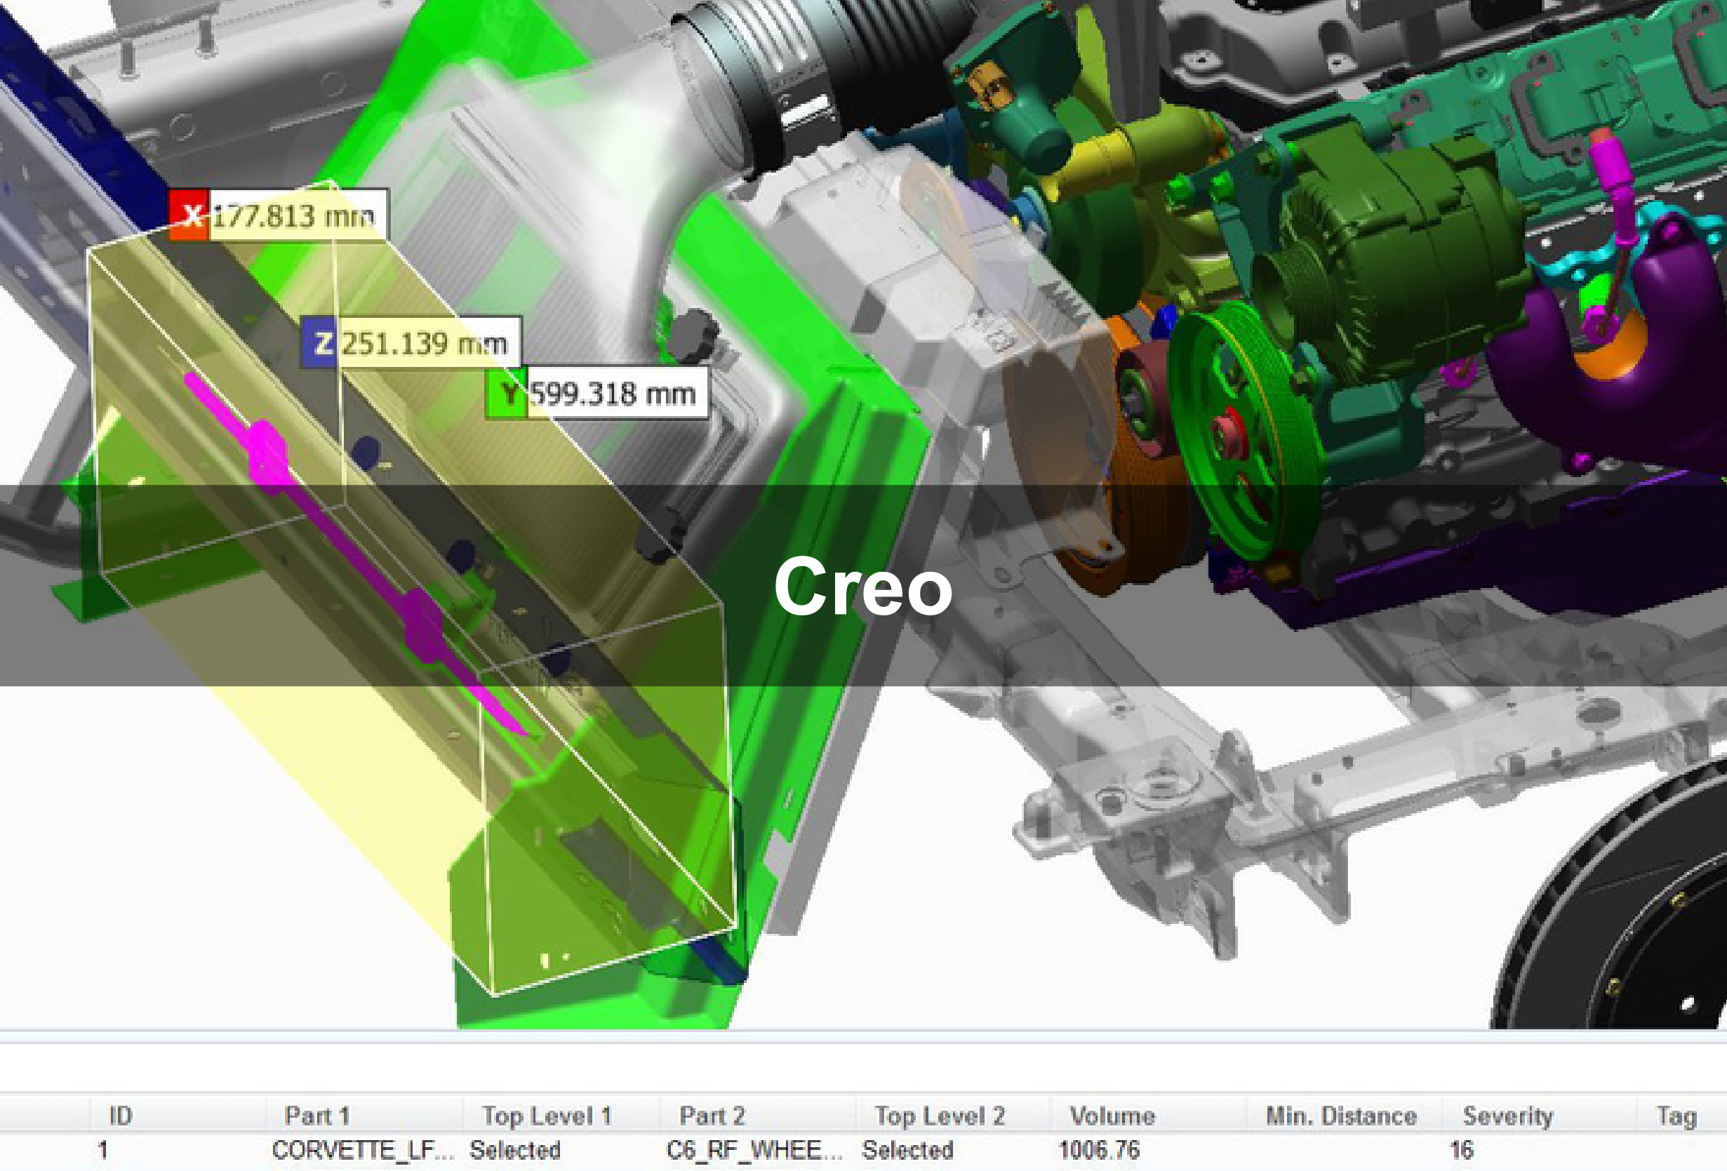Click the red X axis marker

click(189, 215)
